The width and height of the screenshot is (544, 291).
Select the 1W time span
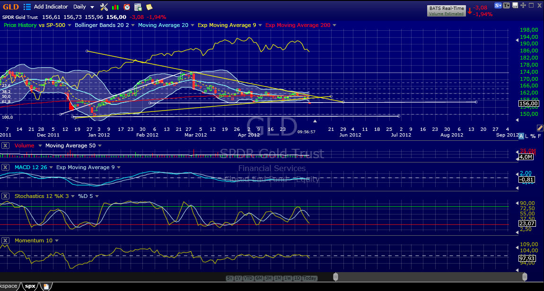[x=287, y=278]
